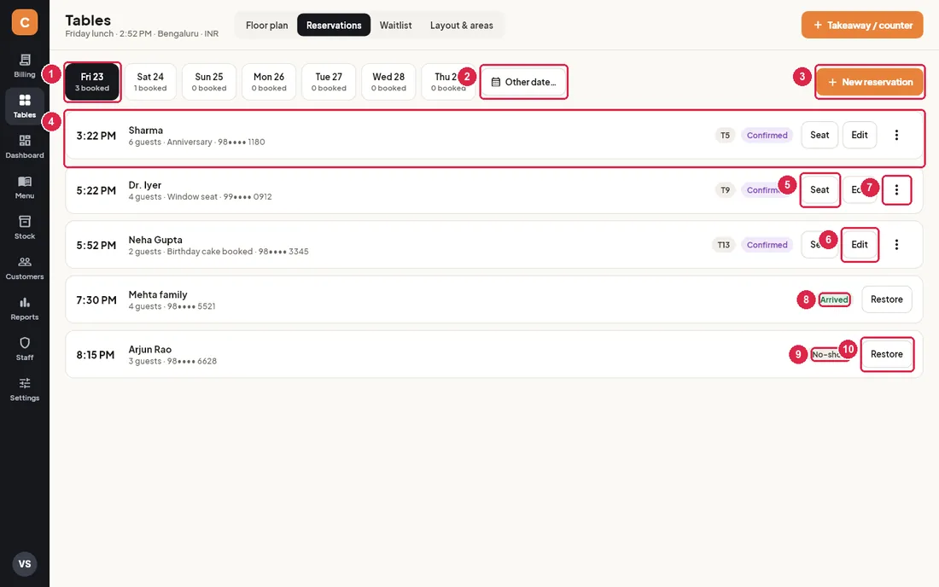Click the orange C app logo
The height and width of the screenshot is (587, 939).
tap(25, 23)
